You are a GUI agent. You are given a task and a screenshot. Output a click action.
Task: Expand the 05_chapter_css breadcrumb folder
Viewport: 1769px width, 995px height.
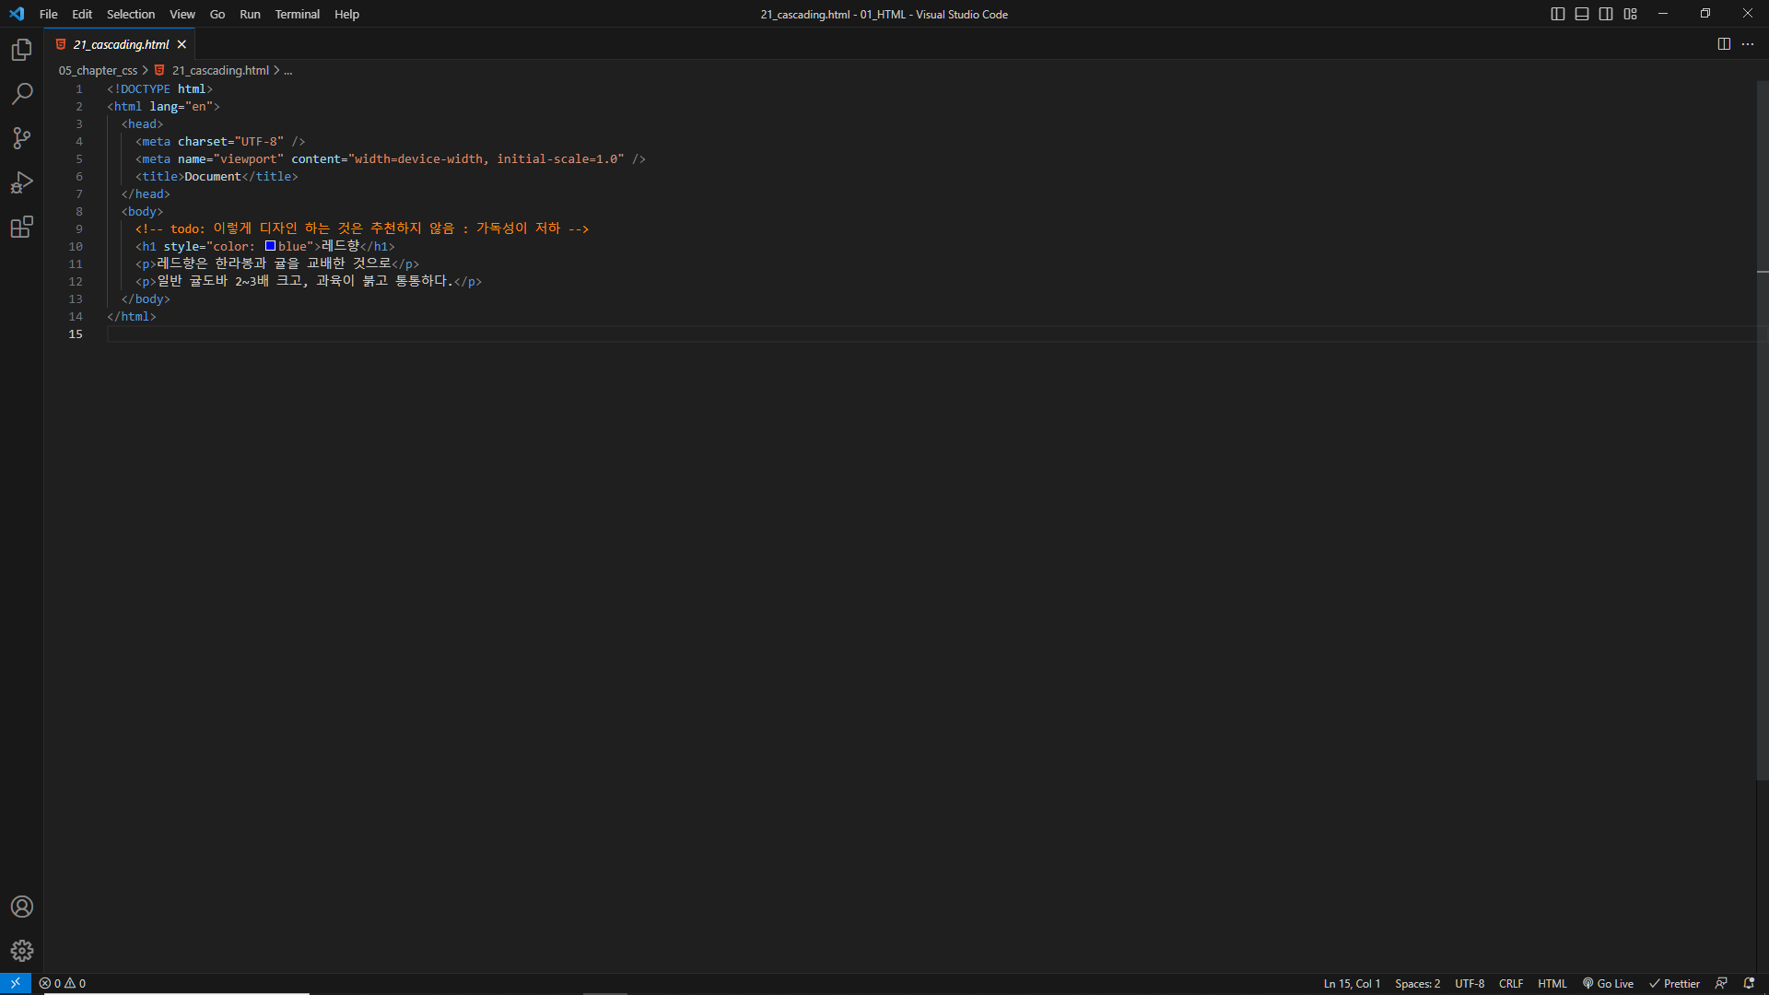(x=98, y=70)
